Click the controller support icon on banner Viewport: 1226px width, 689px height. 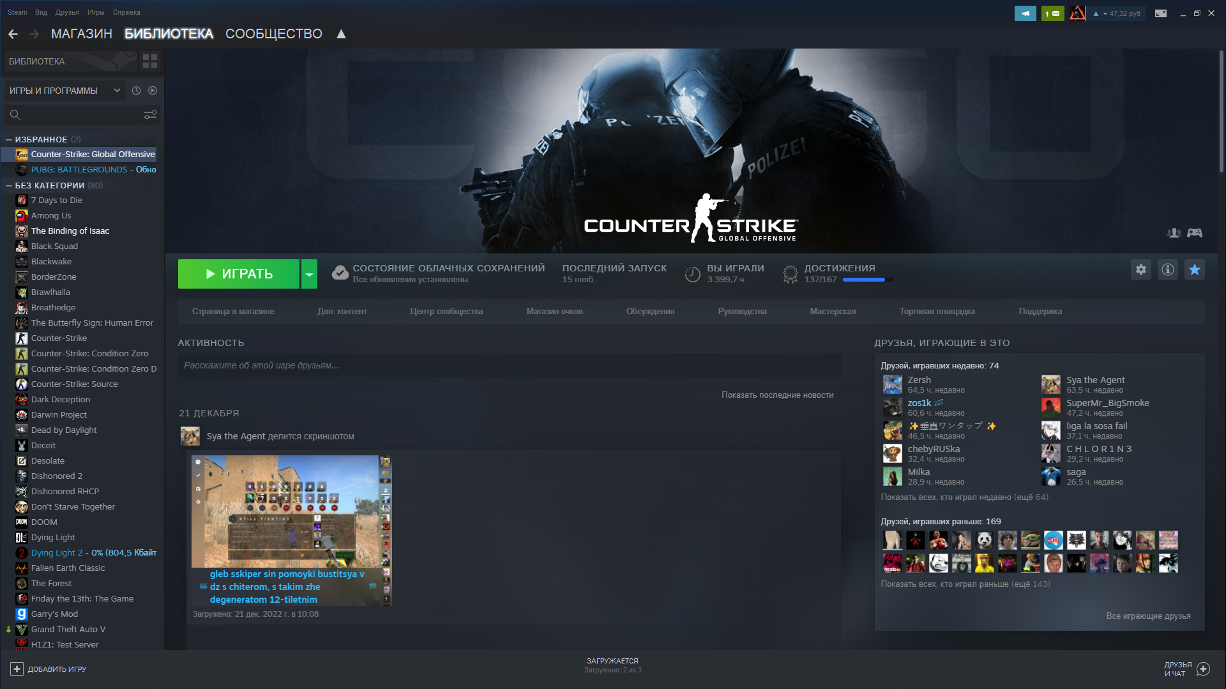pyautogui.click(x=1195, y=233)
